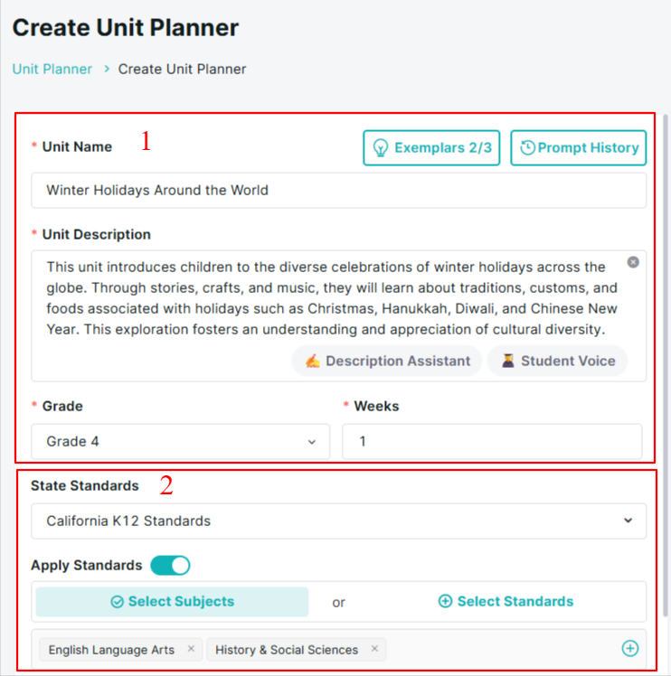Click the Description Assistant writing-hand icon
The height and width of the screenshot is (676, 671).
coord(312,361)
